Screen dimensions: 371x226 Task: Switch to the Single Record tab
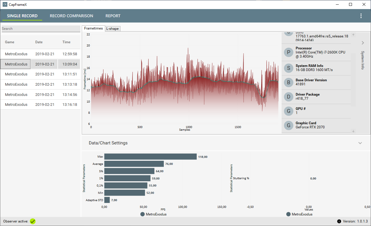coord(22,16)
